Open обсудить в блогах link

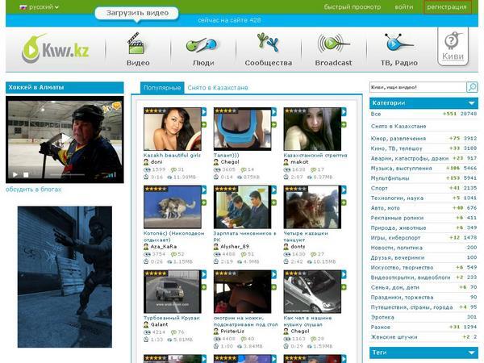click(33, 190)
